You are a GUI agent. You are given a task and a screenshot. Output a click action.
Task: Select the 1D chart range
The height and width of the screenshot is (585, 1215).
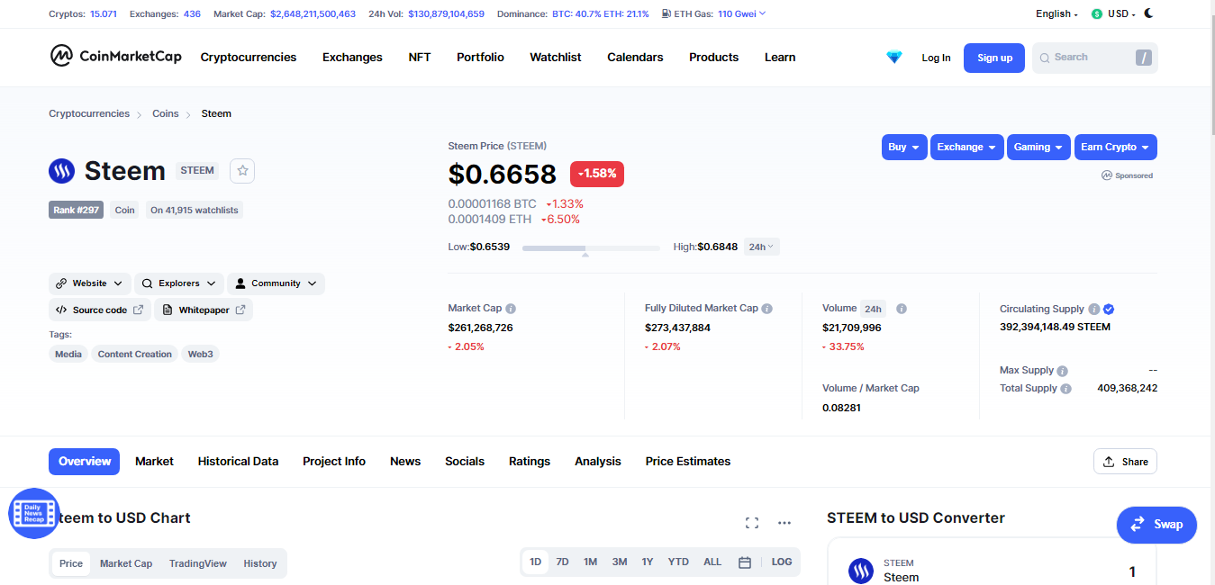tap(535, 562)
